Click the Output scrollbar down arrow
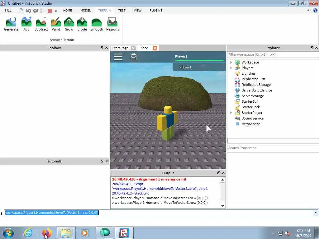The image size is (319, 239). [x=222, y=206]
